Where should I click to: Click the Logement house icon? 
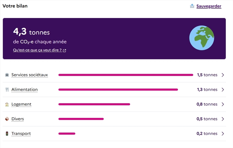tap(7, 104)
